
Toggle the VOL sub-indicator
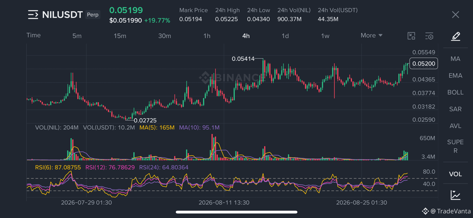pyautogui.click(x=455, y=174)
